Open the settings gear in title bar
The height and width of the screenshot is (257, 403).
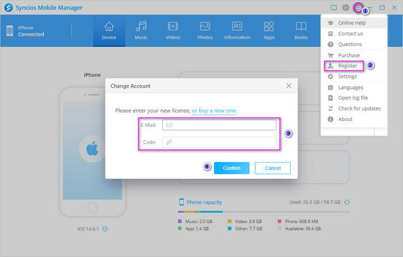346,7
